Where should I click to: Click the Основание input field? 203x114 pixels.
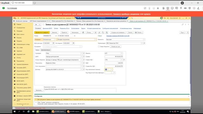62,47
